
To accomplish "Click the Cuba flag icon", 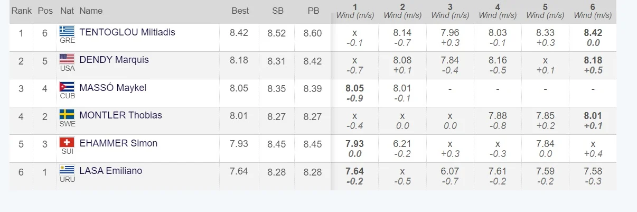I will [67, 87].
